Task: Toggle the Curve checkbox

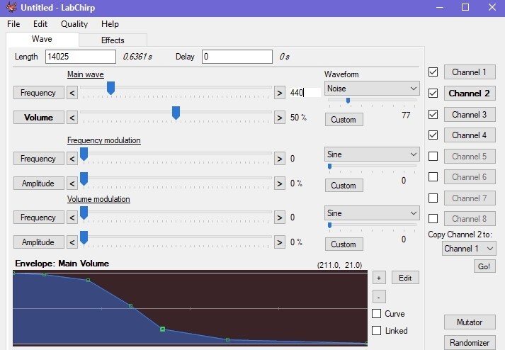Action: pos(377,314)
